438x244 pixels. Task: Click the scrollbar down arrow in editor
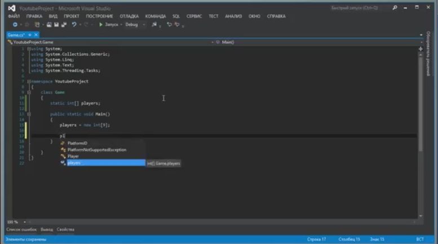[x=421, y=216]
